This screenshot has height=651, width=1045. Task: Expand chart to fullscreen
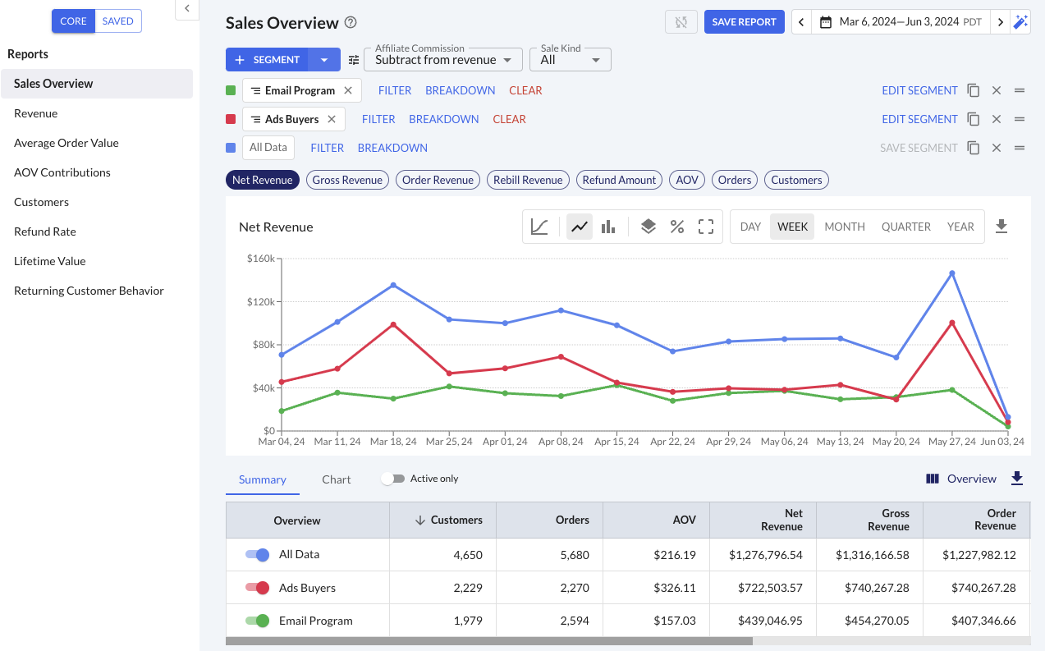point(706,227)
